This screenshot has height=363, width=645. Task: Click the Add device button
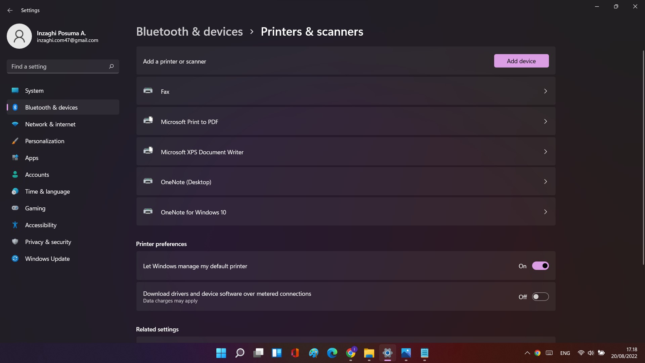point(521,61)
